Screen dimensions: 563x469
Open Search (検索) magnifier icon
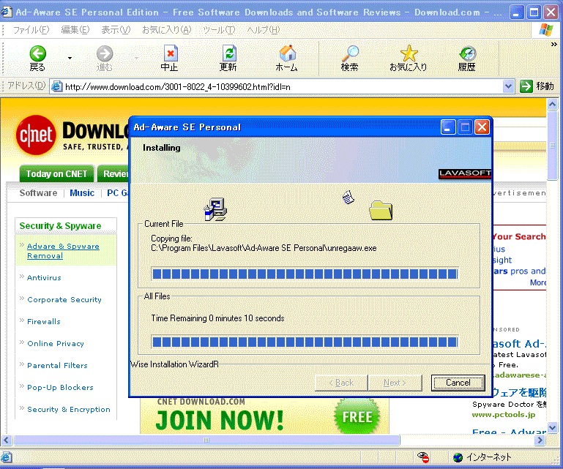[x=350, y=53]
